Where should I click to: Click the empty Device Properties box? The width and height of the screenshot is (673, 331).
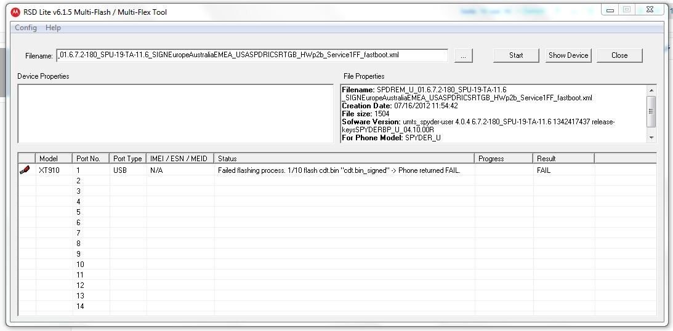coord(175,114)
